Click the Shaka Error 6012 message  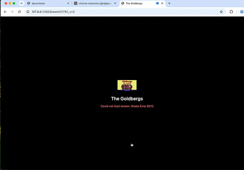tap(127, 106)
